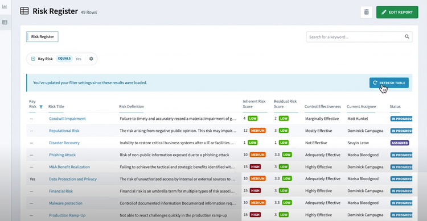
Task: Sort by the Status column header
Action: [x=395, y=107]
